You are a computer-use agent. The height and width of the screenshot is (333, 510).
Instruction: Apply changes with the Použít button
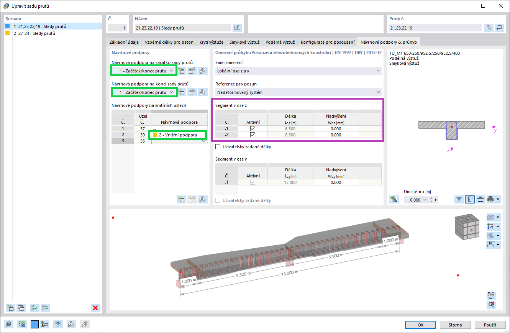pyautogui.click(x=490, y=325)
